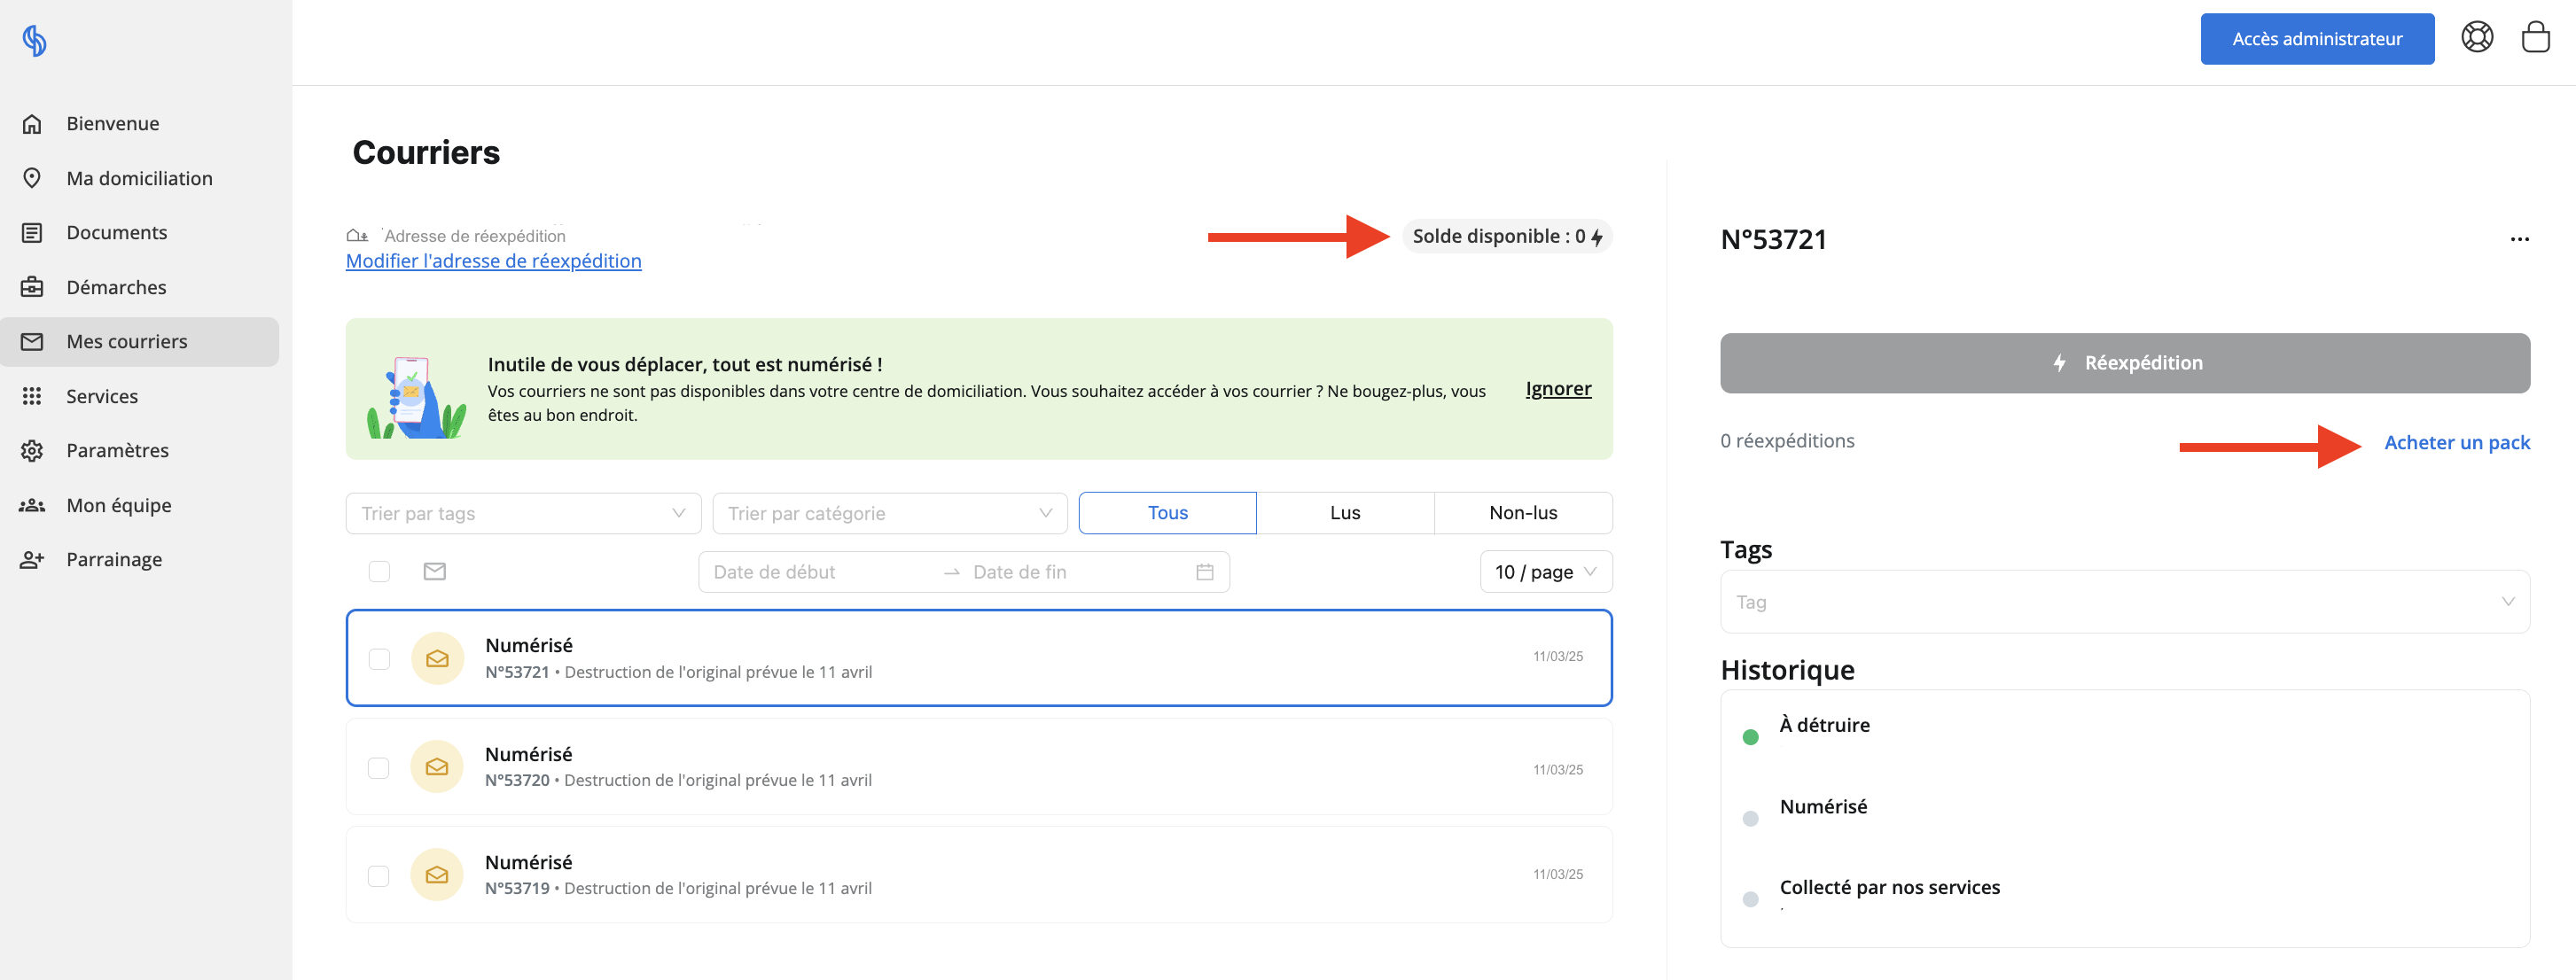
Task: Click the calendar icon in date range
Action: point(1204,572)
